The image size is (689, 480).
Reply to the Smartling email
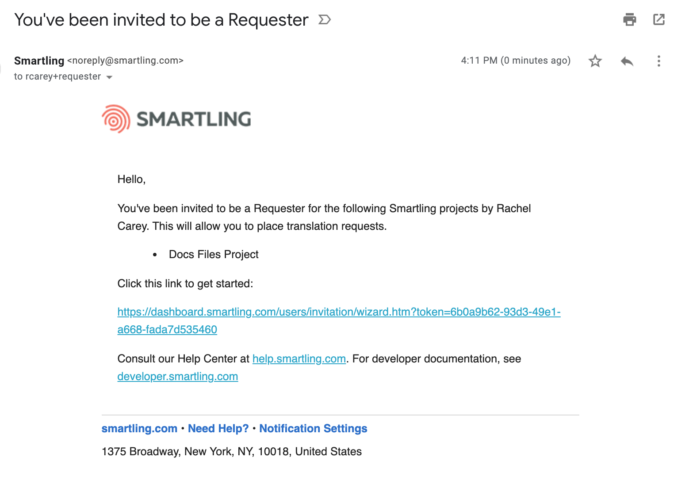click(x=627, y=61)
